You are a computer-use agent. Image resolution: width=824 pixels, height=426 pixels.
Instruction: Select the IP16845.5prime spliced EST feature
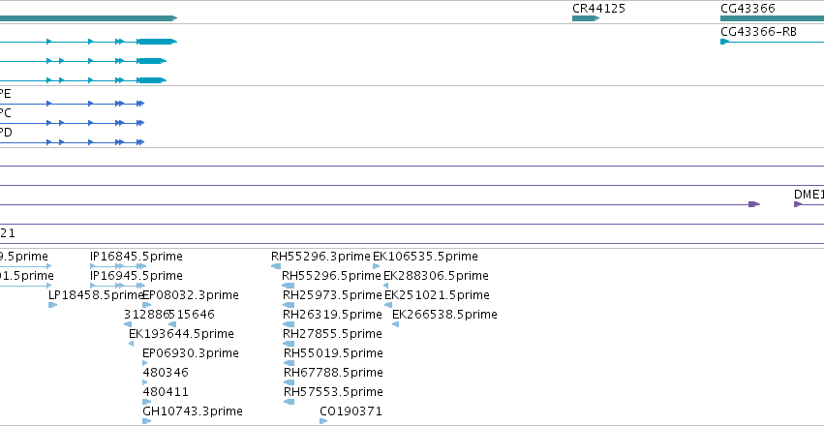pos(118,266)
